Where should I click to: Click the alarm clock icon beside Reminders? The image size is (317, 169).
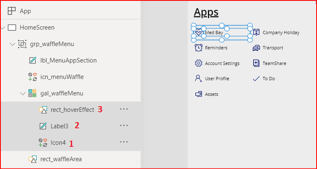[x=198, y=48]
